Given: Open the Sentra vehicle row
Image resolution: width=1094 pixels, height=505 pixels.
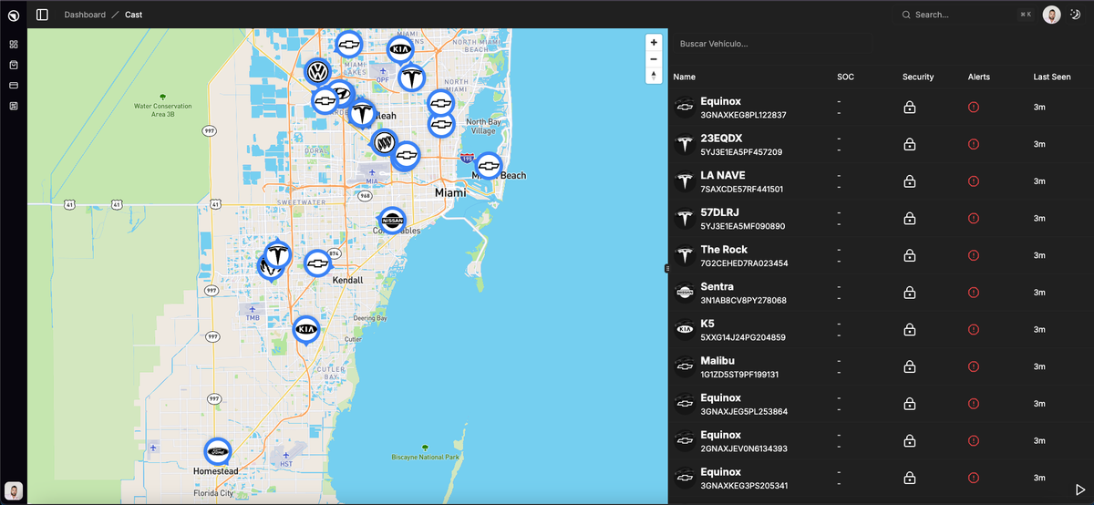Looking at the screenshot, I should click(881, 293).
